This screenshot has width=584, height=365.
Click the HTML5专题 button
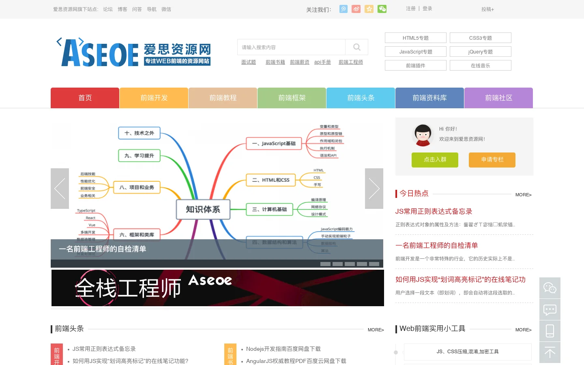click(x=416, y=38)
